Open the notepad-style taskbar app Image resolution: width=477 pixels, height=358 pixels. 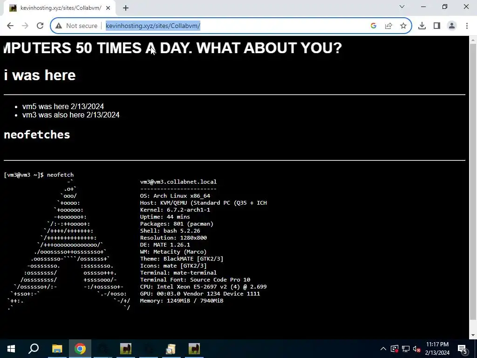170,349
